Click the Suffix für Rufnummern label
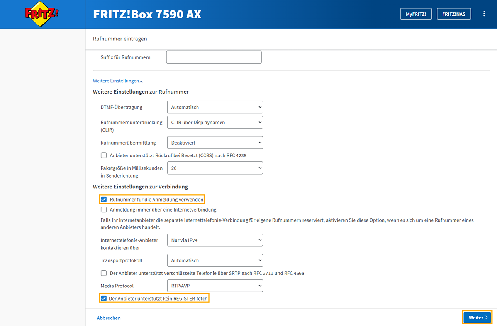Screen dimensions: 497x326 [x=126, y=57]
